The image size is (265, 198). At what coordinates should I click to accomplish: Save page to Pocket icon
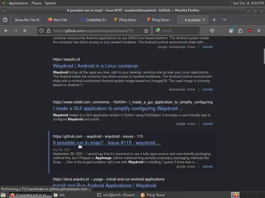tap(212, 31)
